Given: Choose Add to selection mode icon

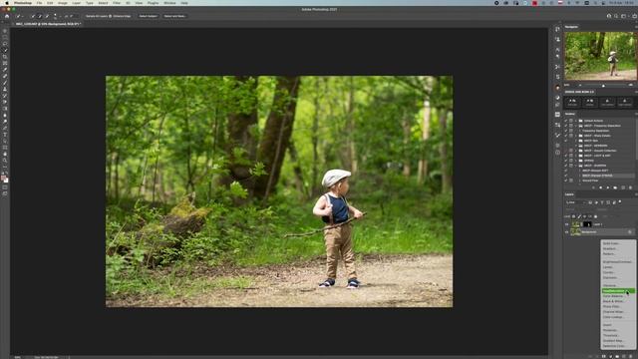Looking at the screenshot, I should [x=40, y=16].
